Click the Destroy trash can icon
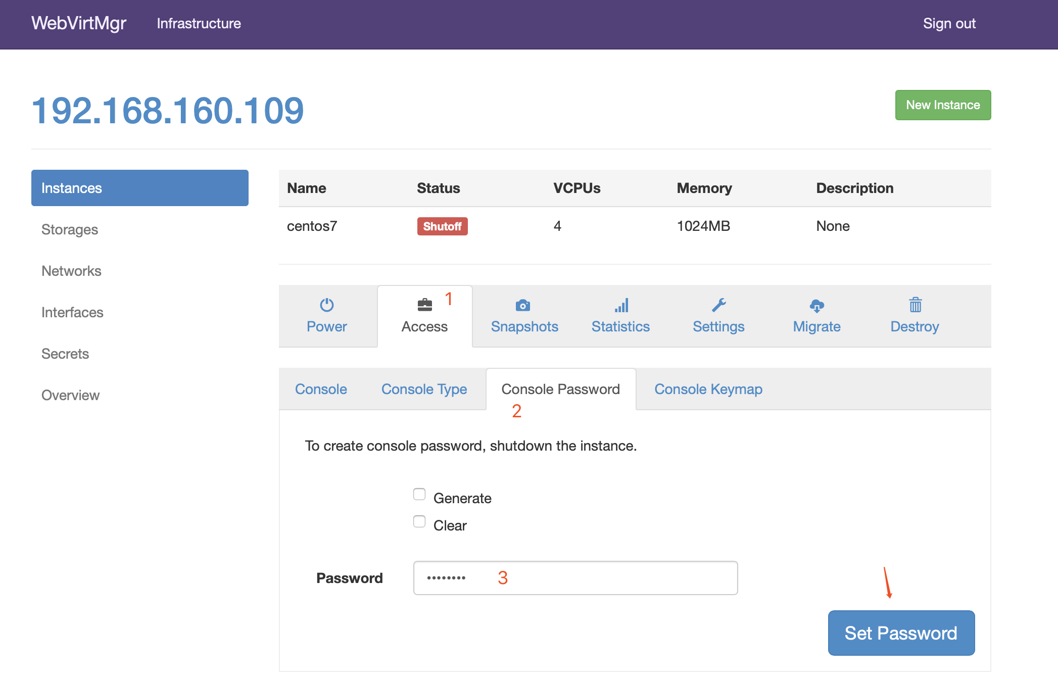 point(915,305)
